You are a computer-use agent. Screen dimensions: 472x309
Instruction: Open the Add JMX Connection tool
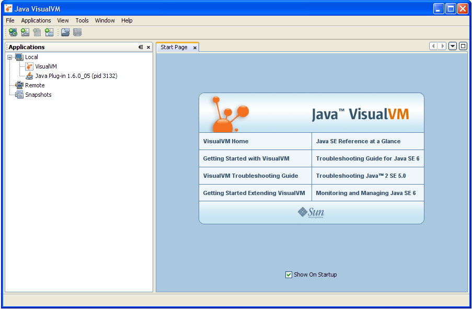click(x=25, y=32)
